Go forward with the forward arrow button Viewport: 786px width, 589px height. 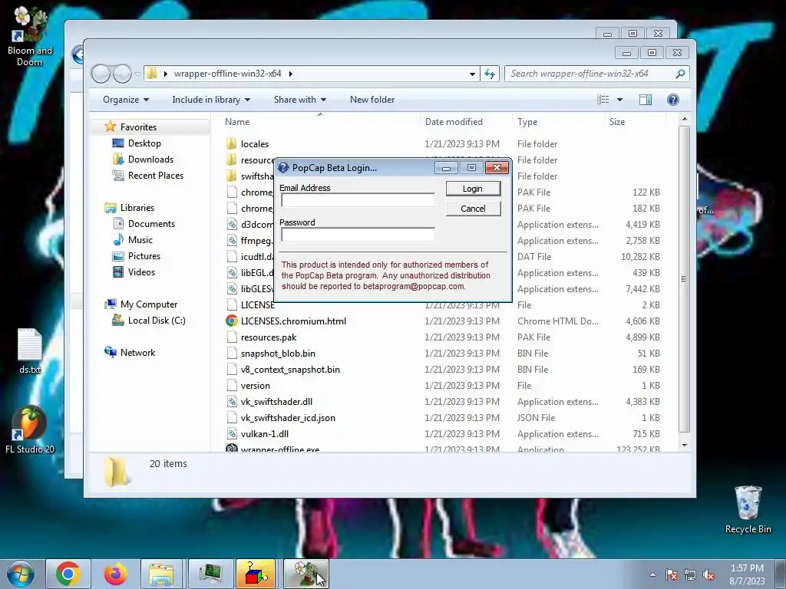pos(122,74)
